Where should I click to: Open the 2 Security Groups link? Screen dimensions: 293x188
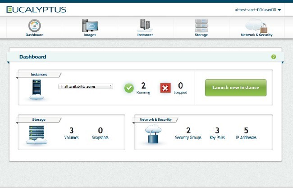pos(188,133)
